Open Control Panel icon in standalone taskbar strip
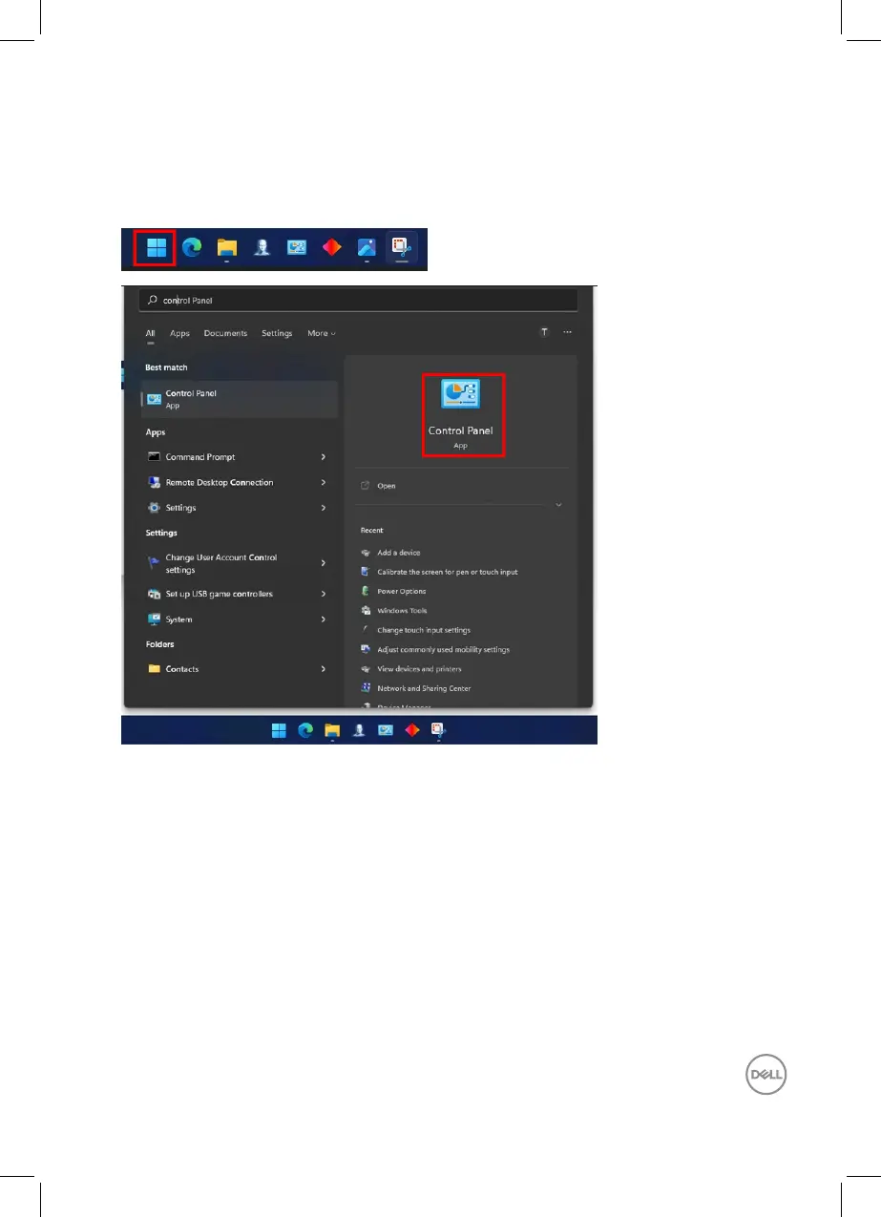Screen dimensions: 881x1217 pos(297,249)
